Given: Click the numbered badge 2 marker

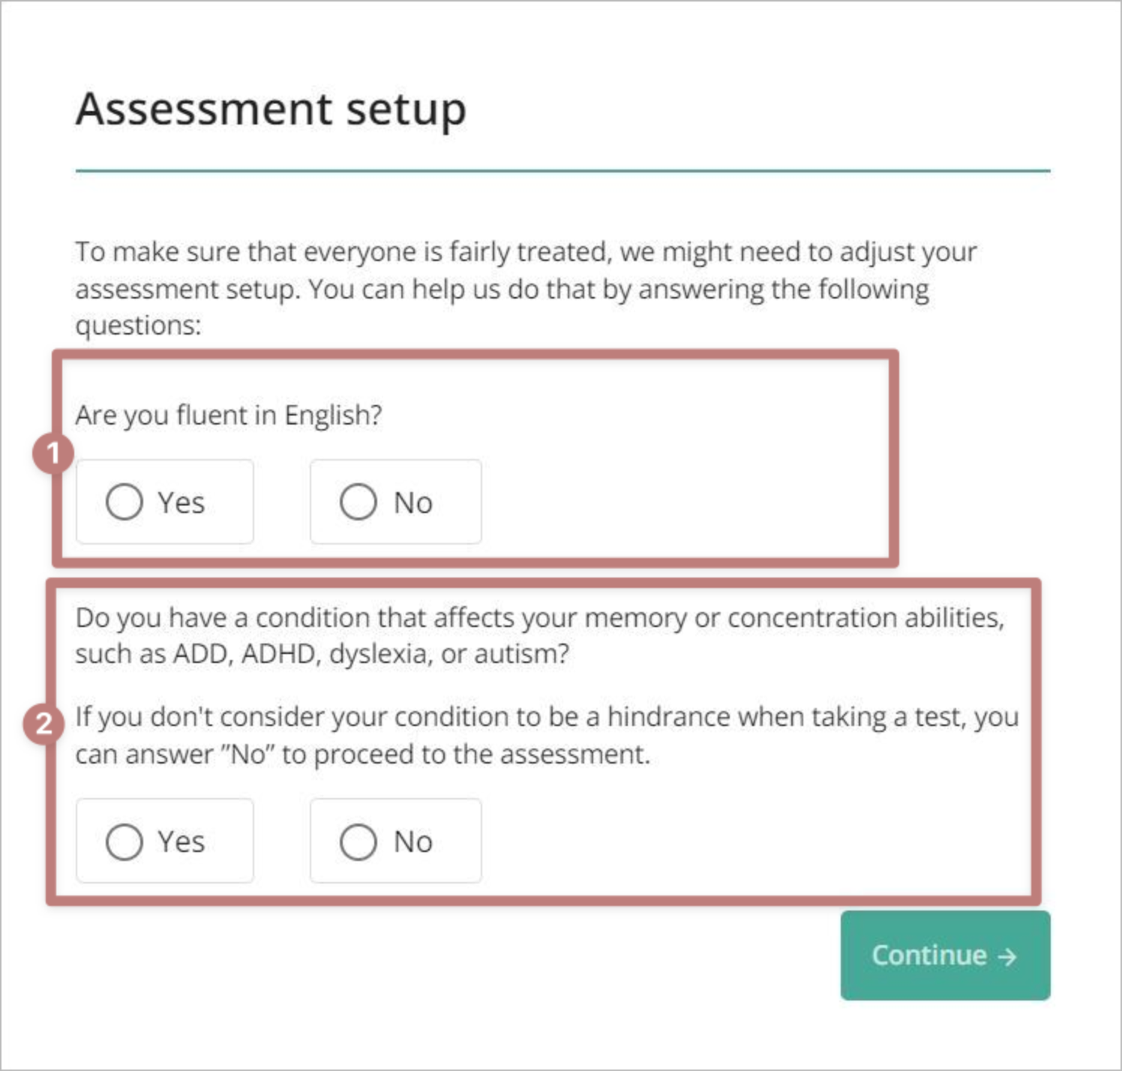Looking at the screenshot, I should coord(43,724).
